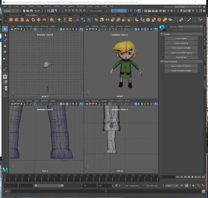This screenshot has height=198, width=208.
Task: Click the Mirror shelf icon
Action: click(x=107, y=20)
